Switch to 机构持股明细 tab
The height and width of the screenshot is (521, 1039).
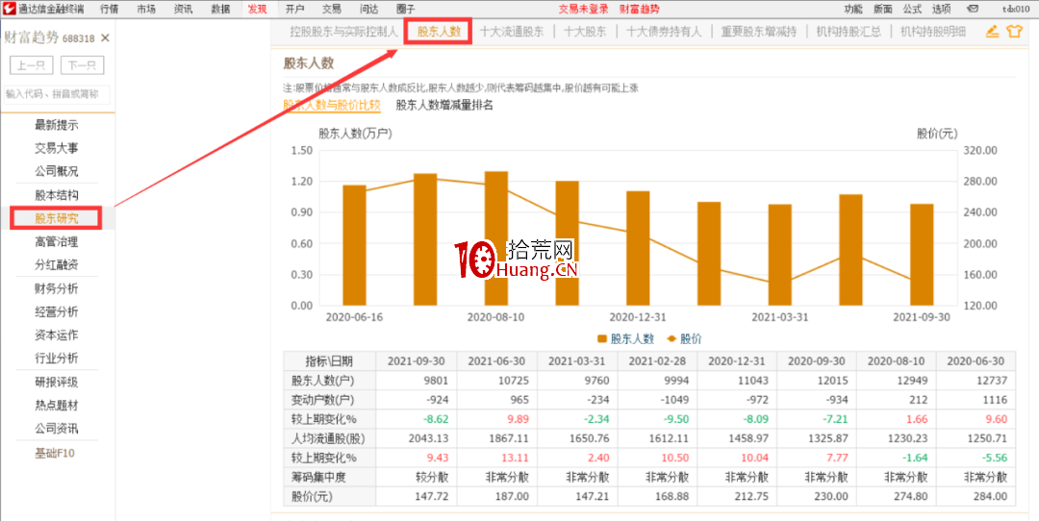coord(933,31)
